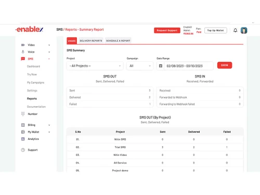Open My Campaigns menu item

point(35,83)
